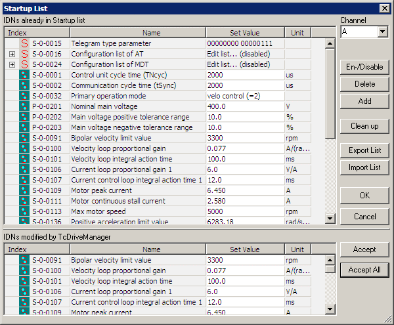Click Edit list... (disabled) for S-0-0016
394x325 pixels.
tap(238, 54)
